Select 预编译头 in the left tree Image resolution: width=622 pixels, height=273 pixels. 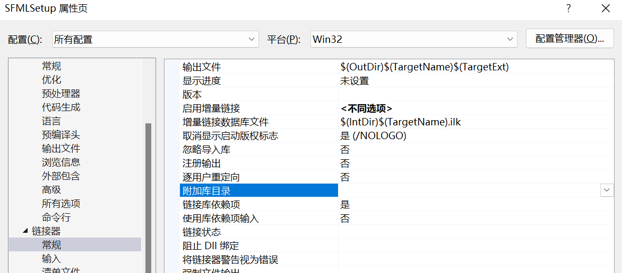[x=61, y=135]
